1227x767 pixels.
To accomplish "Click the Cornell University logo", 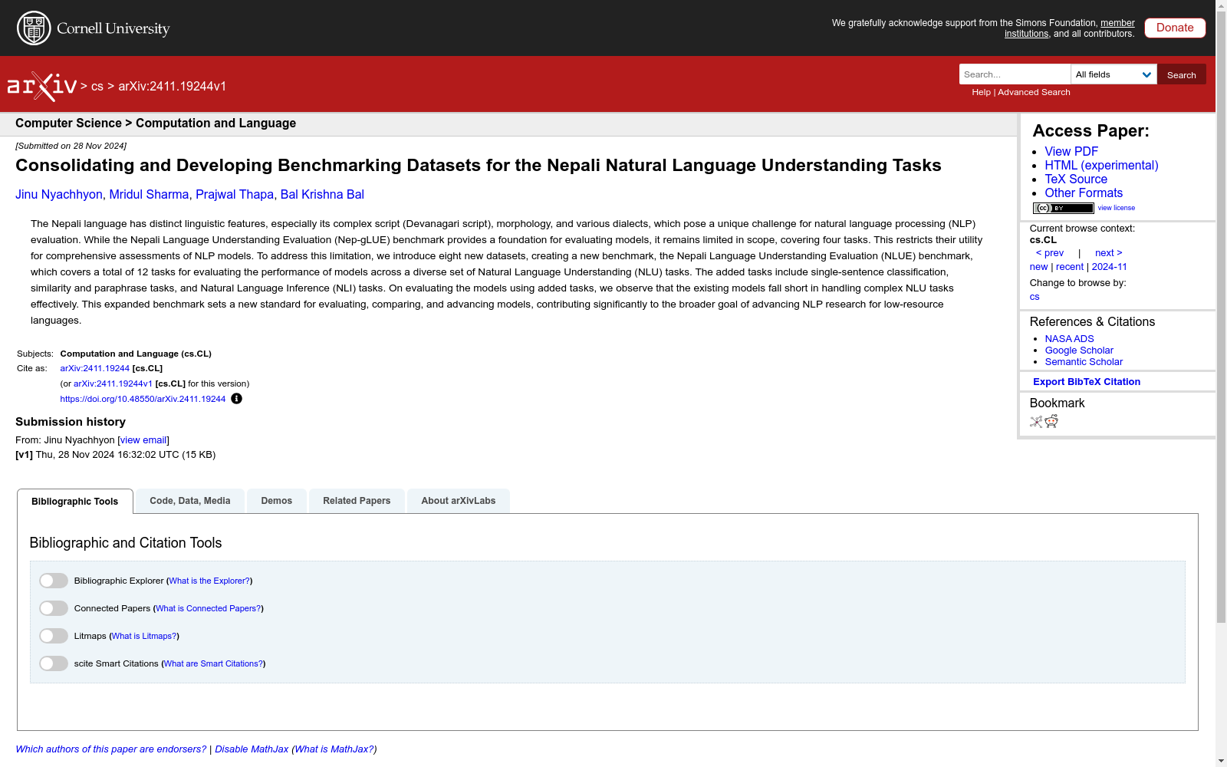I will [x=93, y=28].
